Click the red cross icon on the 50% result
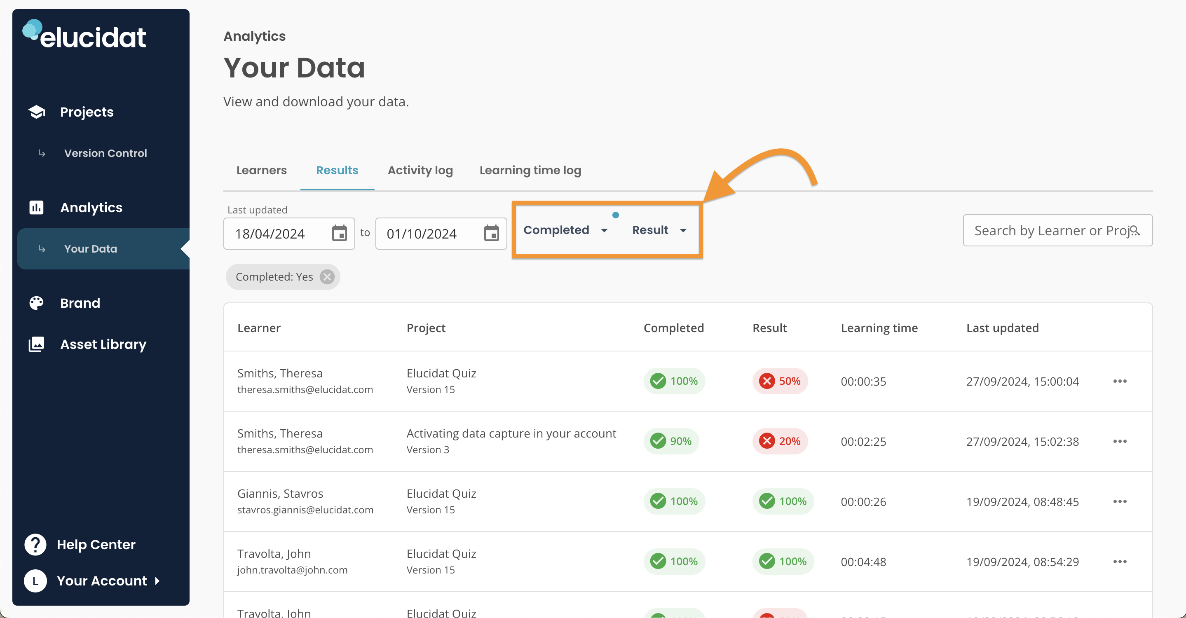Screen dimensions: 1186x618 click(767, 381)
